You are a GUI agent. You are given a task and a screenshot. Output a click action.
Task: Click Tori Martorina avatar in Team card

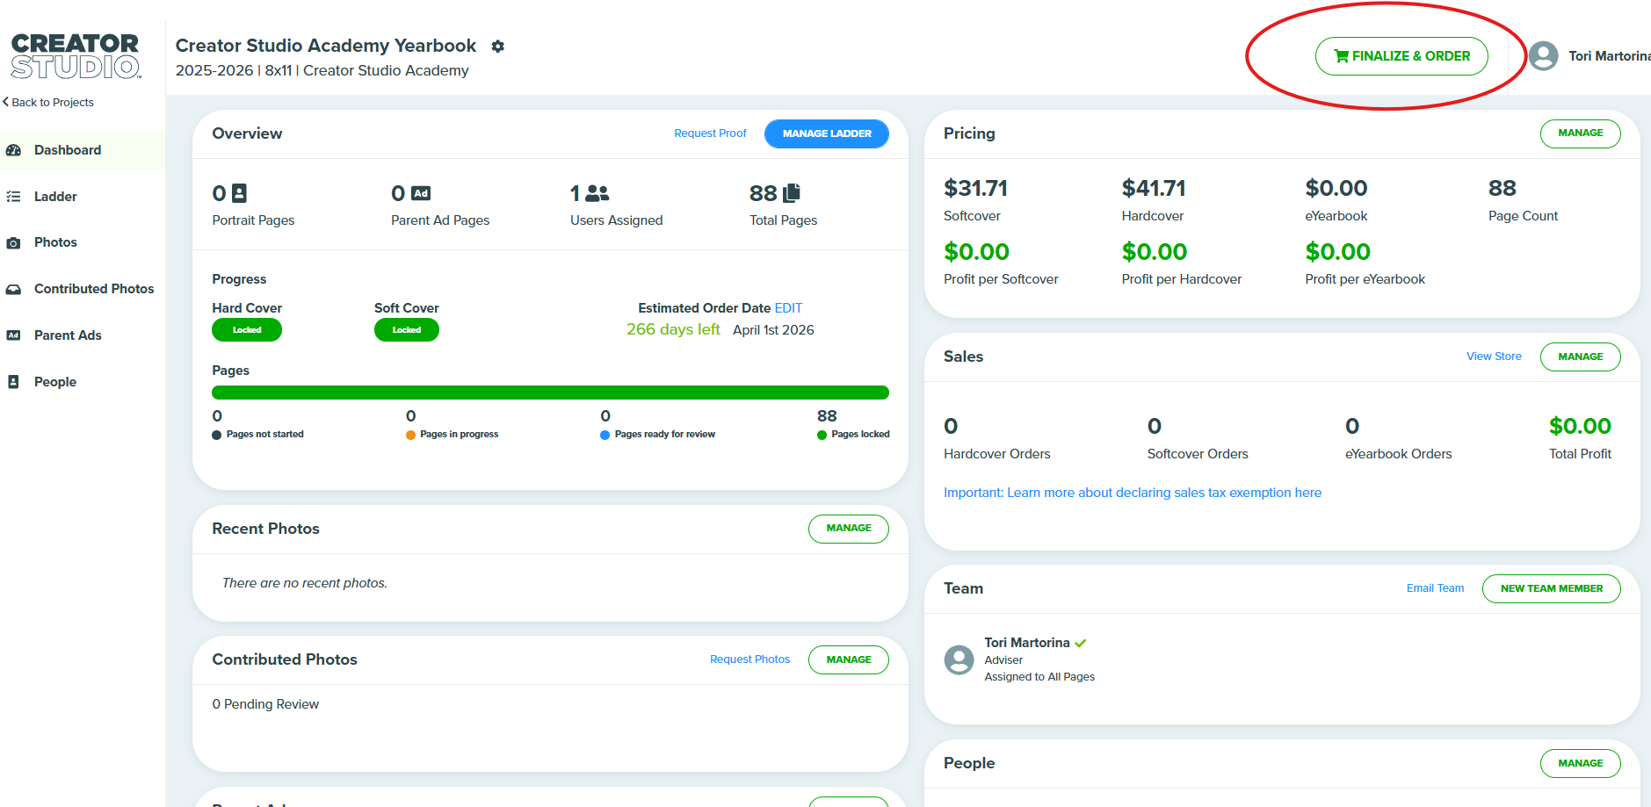pyautogui.click(x=959, y=659)
